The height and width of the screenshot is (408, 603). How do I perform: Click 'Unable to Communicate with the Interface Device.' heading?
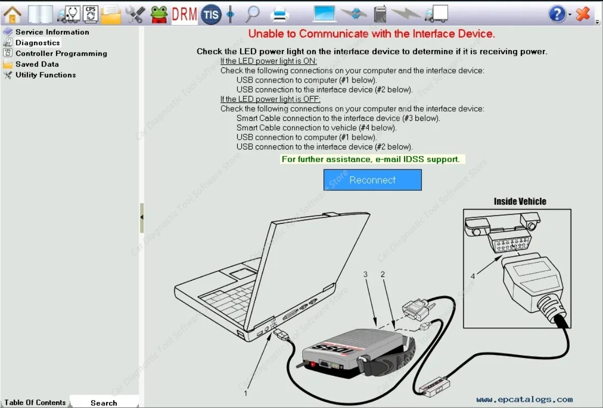click(x=371, y=34)
